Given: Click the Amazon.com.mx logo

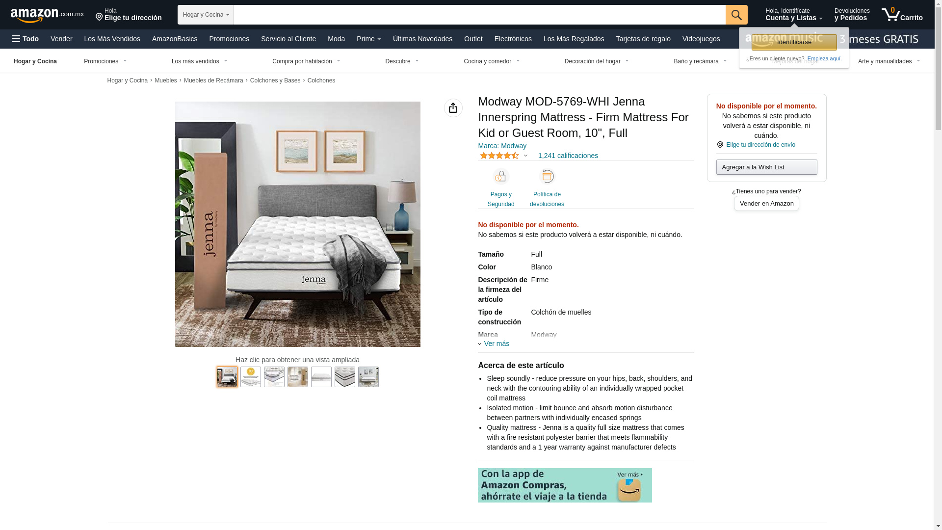Looking at the screenshot, I should click(47, 15).
